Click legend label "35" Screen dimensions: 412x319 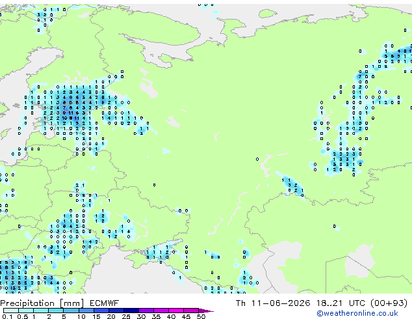click(156, 316)
